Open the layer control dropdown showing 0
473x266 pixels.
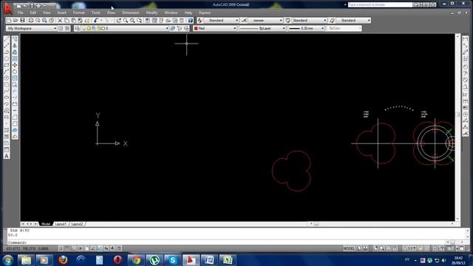click(x=125, y=28)
